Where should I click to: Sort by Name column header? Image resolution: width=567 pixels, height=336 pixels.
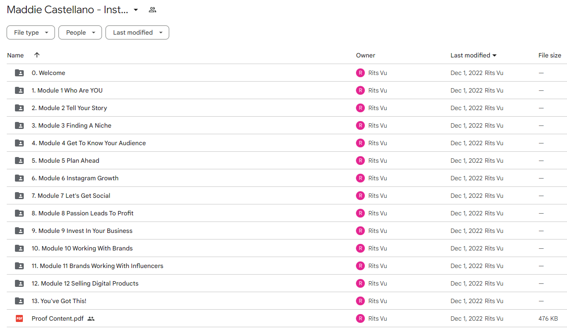click(15, 55)
